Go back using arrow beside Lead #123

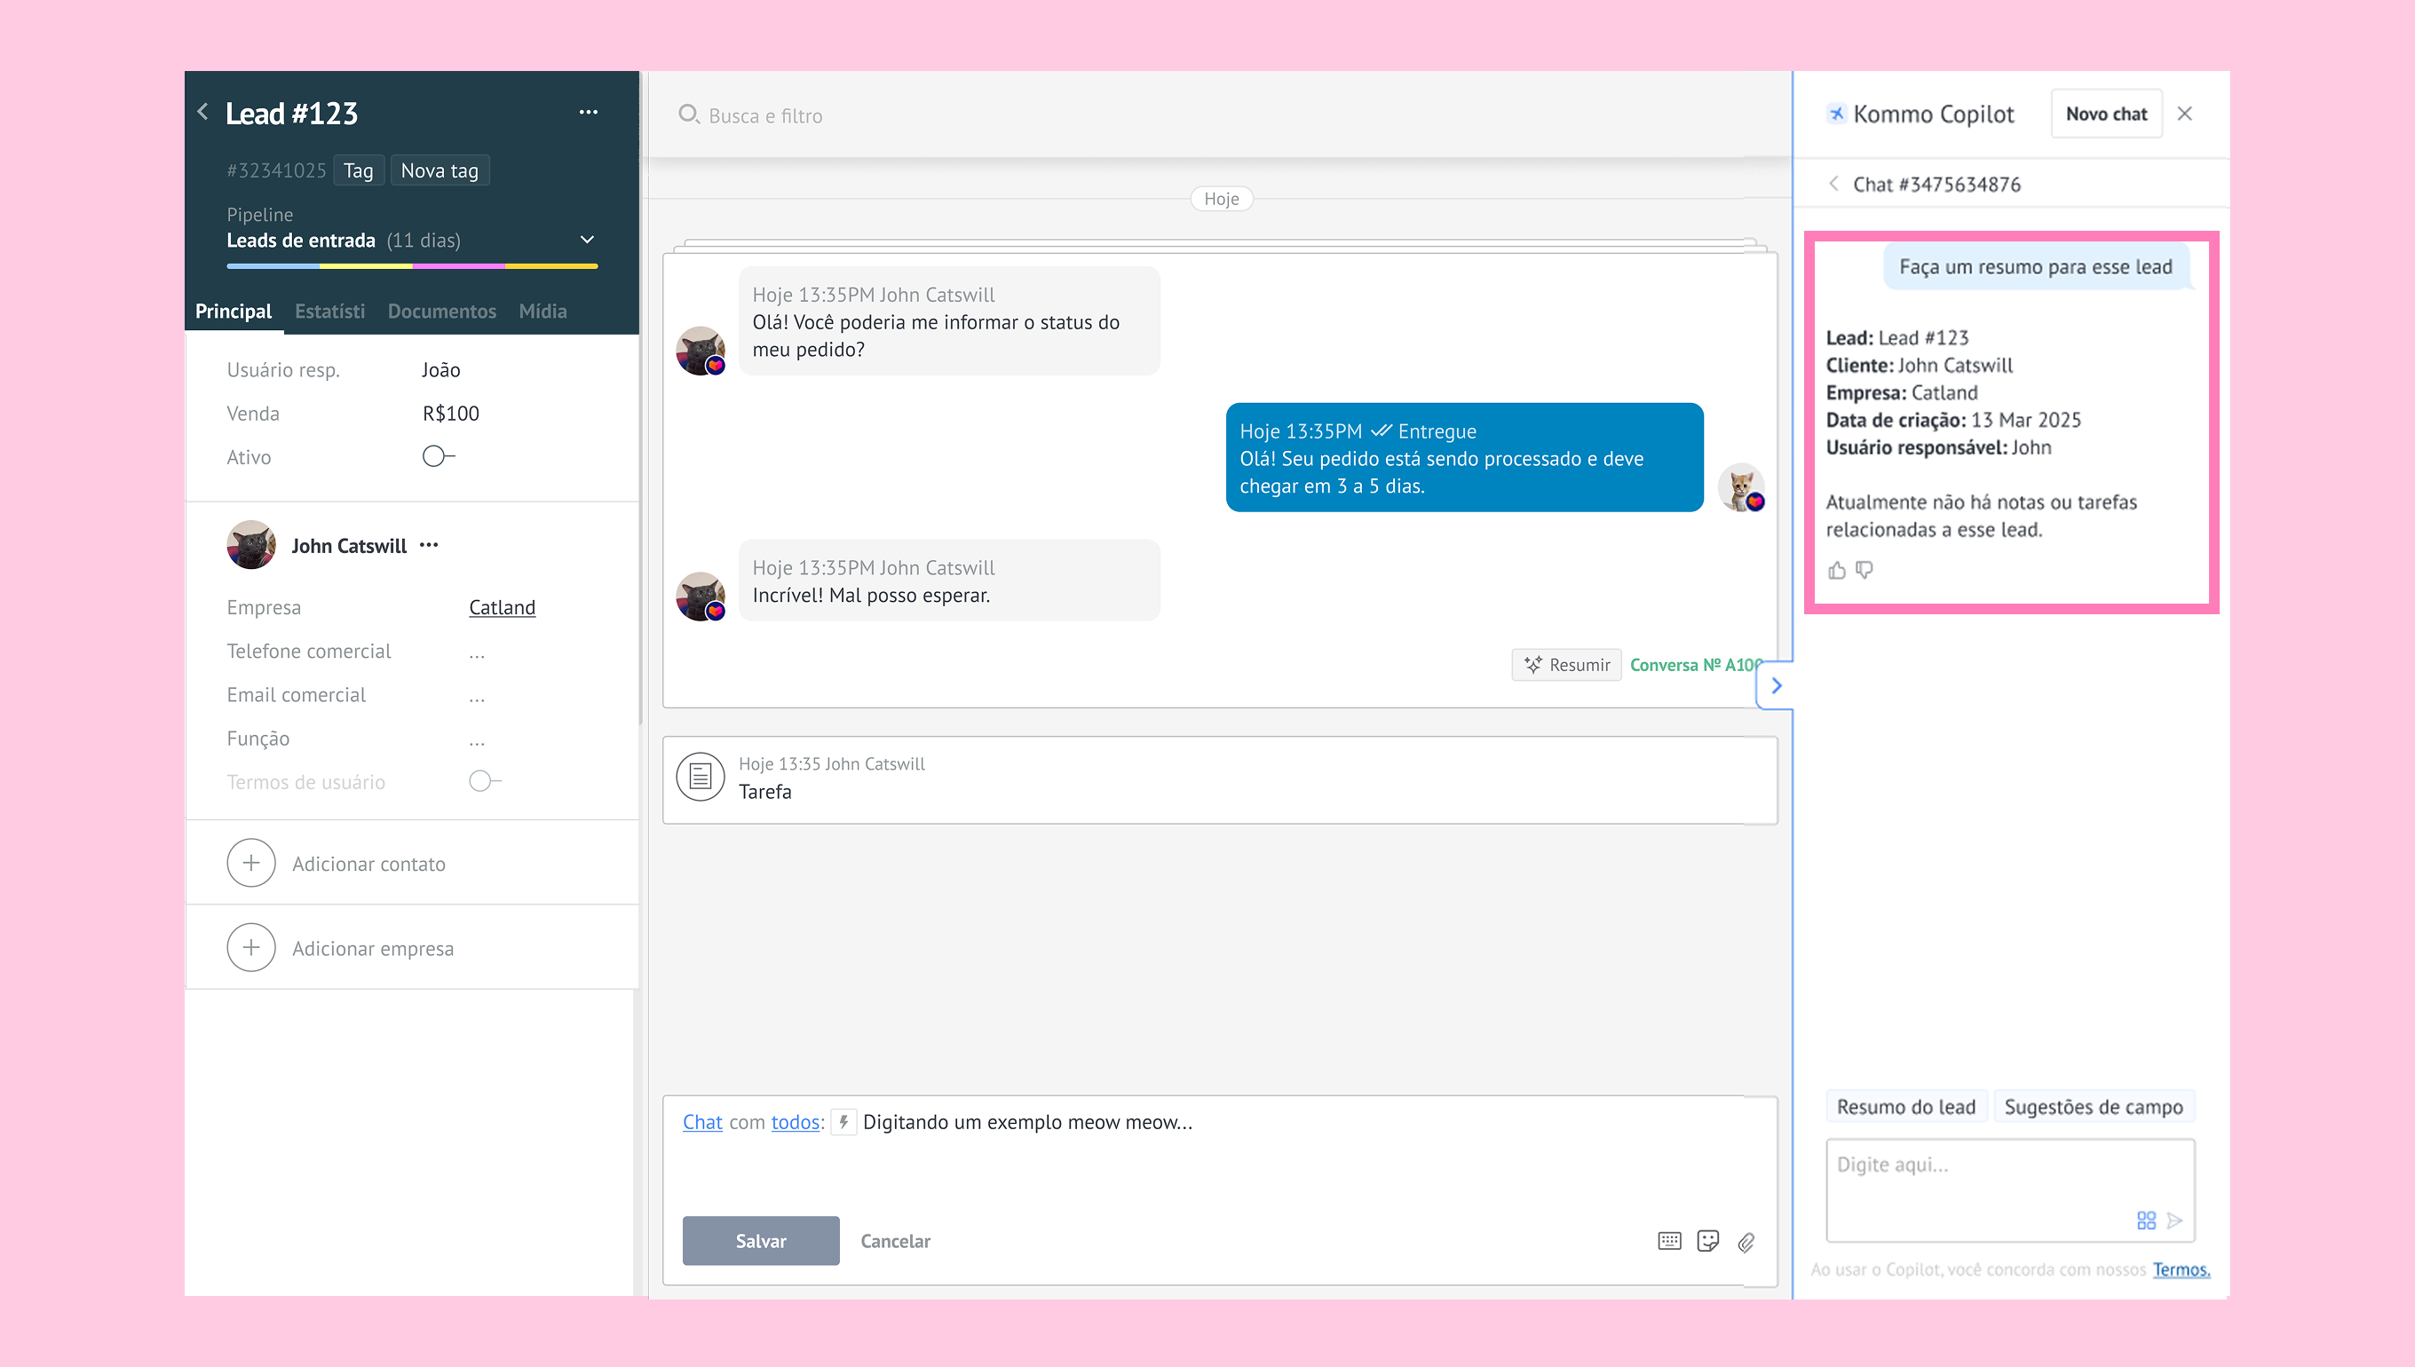click(202, 113)
